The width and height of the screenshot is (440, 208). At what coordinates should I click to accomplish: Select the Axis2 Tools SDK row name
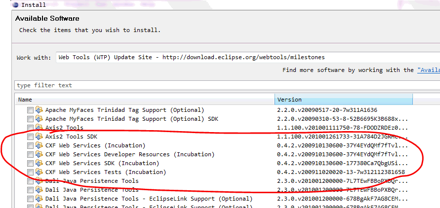(71, 137)
